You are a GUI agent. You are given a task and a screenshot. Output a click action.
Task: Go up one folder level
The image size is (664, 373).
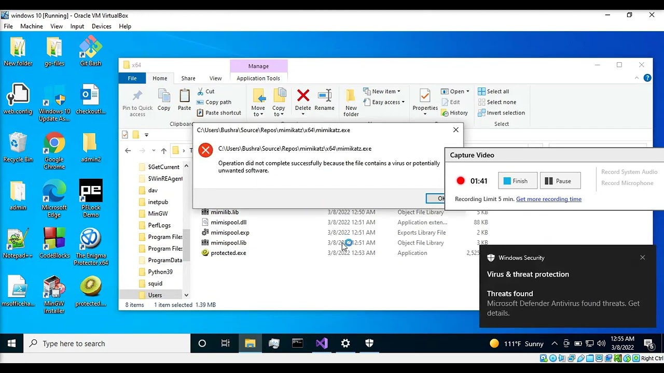(164, 151)
